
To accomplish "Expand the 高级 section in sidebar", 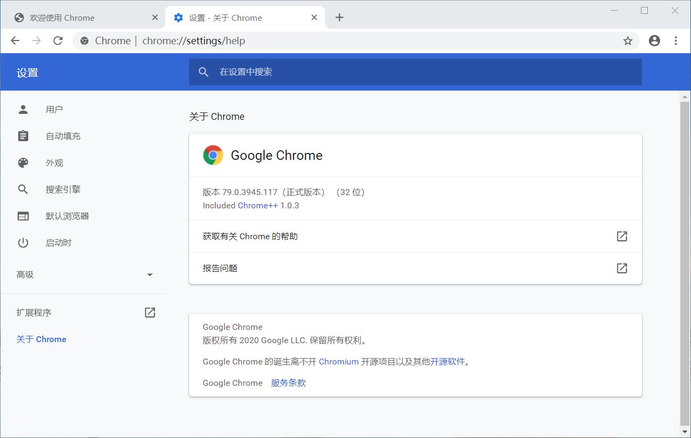I will (85, 275).
